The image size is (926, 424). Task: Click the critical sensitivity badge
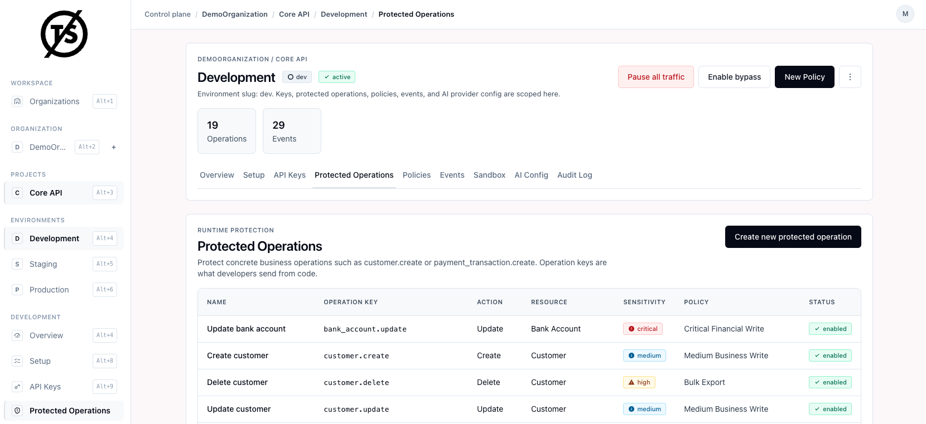pyautogui.click(x=643, y=329)
